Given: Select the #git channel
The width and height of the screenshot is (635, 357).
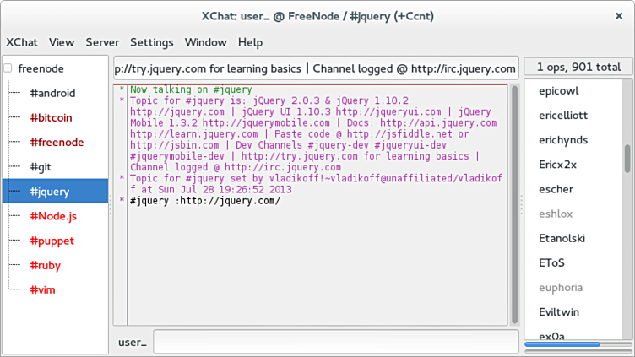Looking at the screenshot, I should coord(41,167).
